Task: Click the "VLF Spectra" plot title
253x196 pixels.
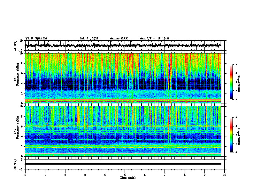Action: click(36, 38)
